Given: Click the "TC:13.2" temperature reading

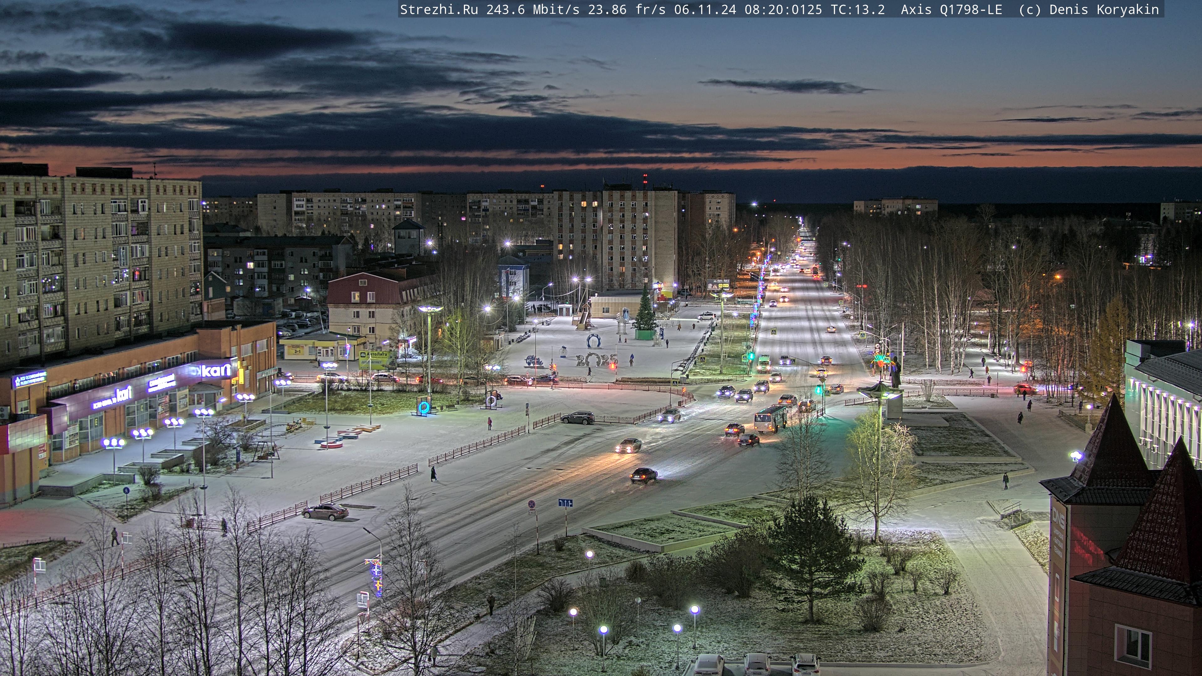Looking at the screenshot, I should 858,9.
